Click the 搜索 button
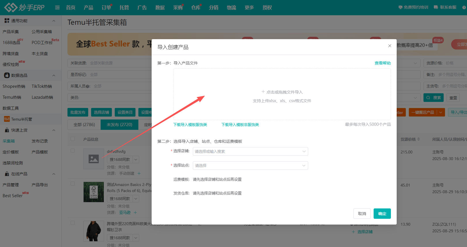Image resolution: width=467 pixels, height=247 pixels. pyautogui.click(x=434, y=98)
